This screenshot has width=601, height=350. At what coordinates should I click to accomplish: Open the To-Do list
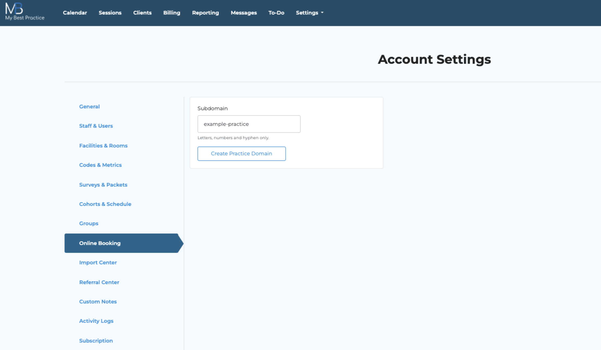tap(276, 13)
